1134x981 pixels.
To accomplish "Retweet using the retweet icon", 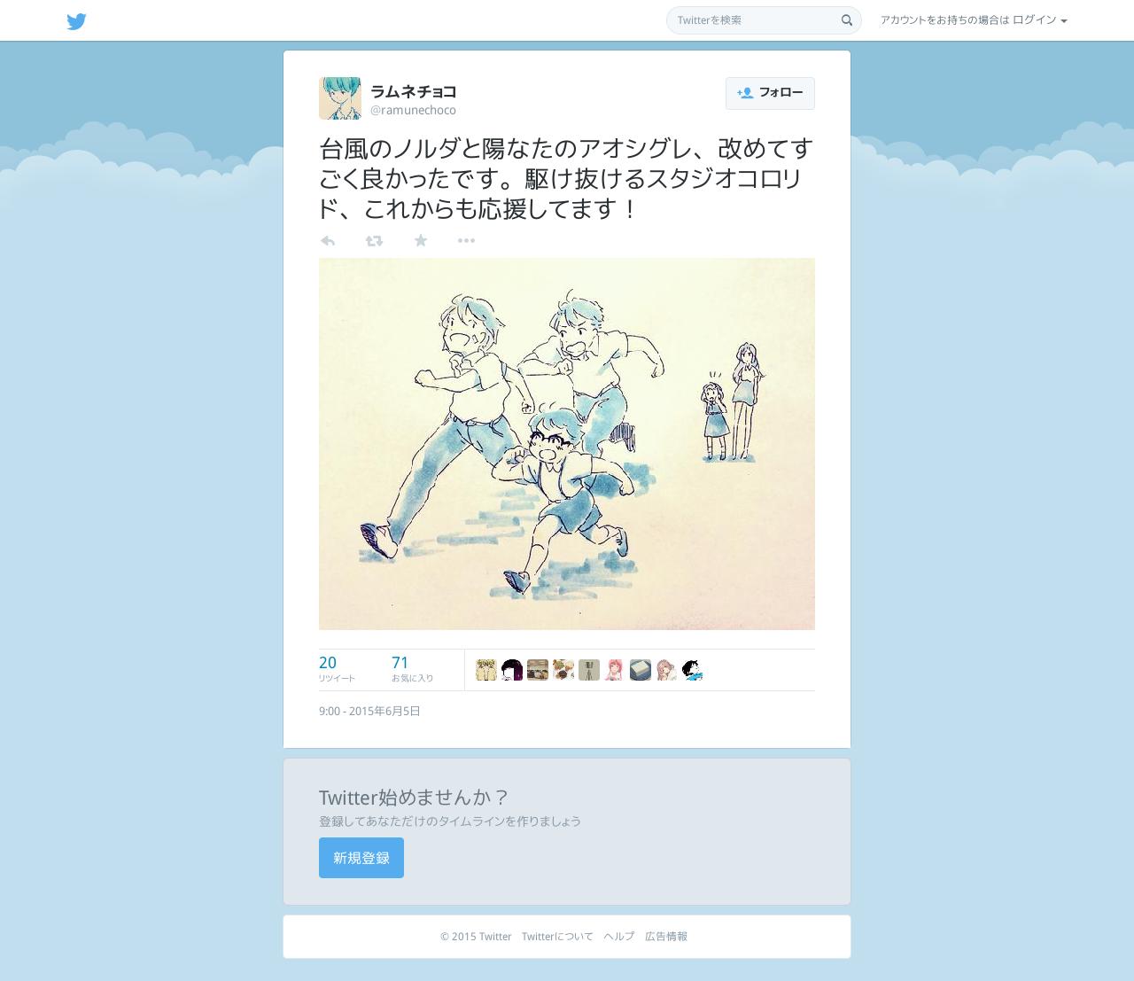I will click(x=374, y=241).
